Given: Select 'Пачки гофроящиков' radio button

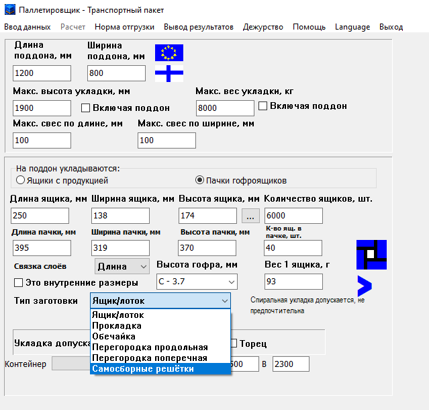Looking at the screenshot, I should click(x=199, y=180).
